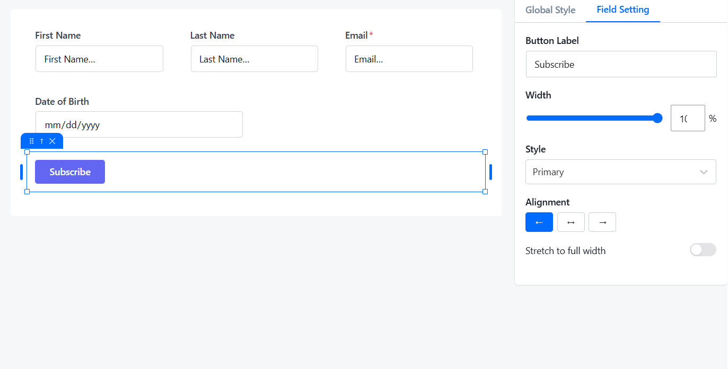Toggle Stretch to full width switch

pos(703,250)
